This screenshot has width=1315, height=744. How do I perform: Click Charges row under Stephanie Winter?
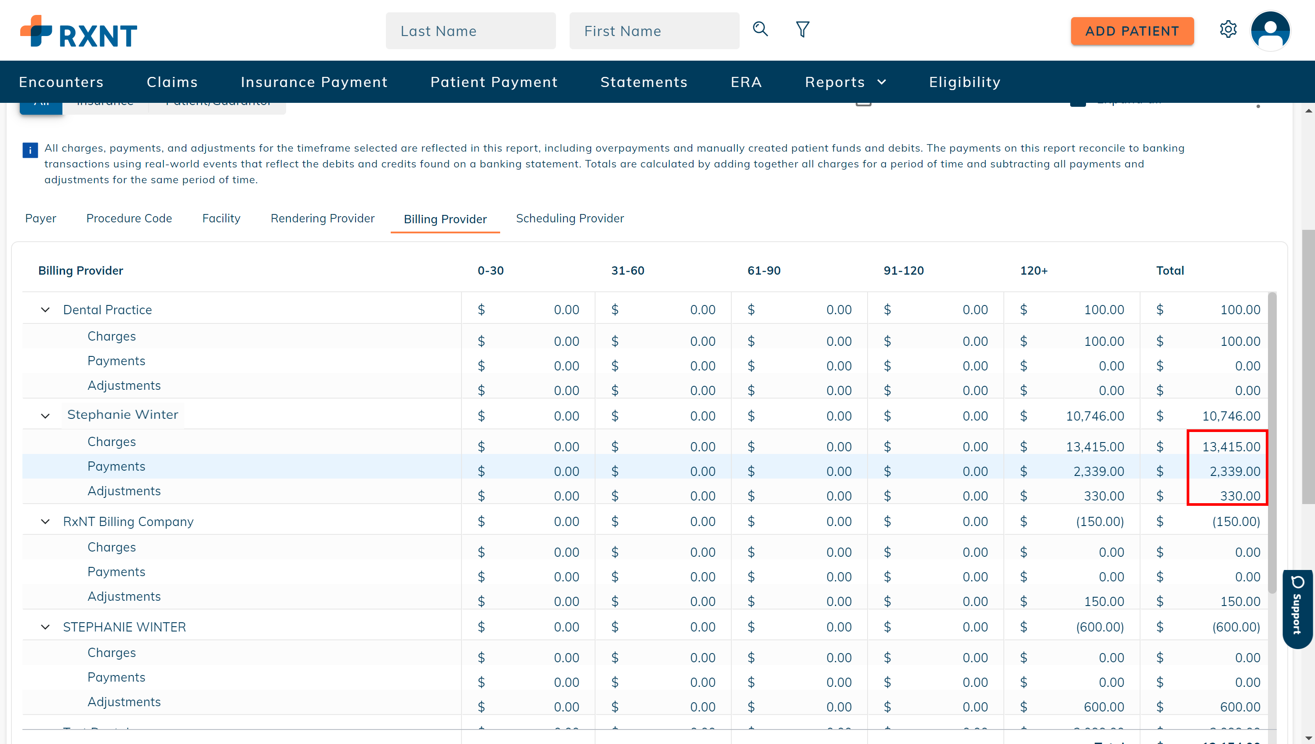(645, 442)
